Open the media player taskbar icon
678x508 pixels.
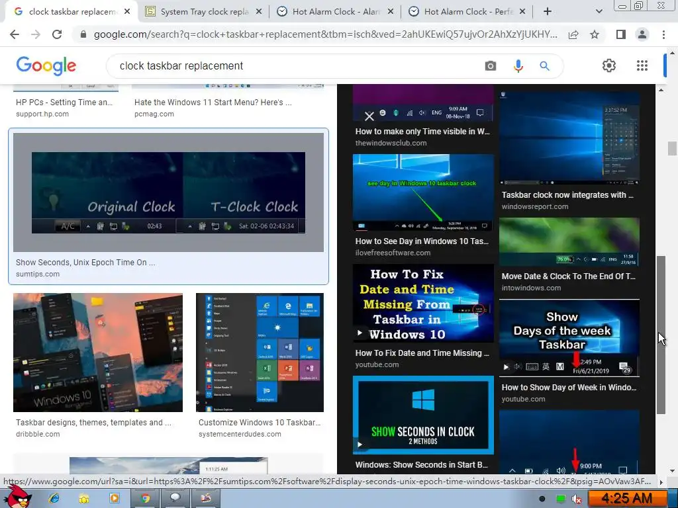tap(114, 499)
